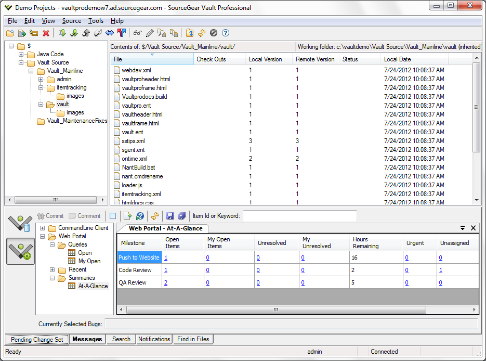Click the add file icon with green plus
This screenshot has height=361, width=486.
[22, 33]
